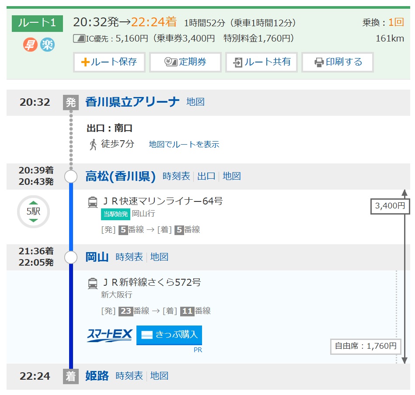Click the 当駅始発 green label
Viewport: 415px width, 395px height.
115,214
